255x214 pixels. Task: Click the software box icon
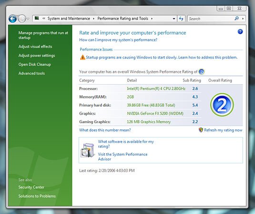pyautogui.click(x=88, y=150)
